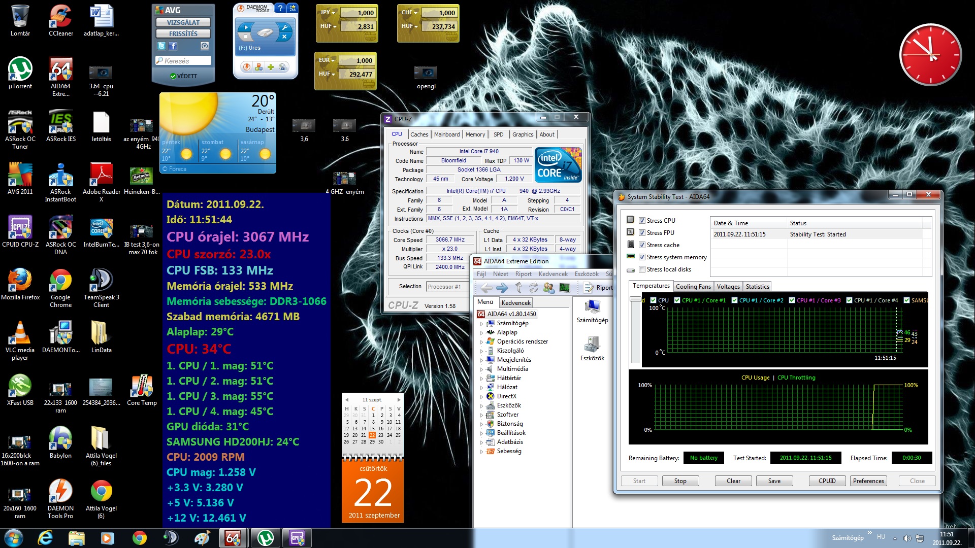The height and width of the screenshot is (548, 975).
Task: Open the Mozilla Firefox desktop icon
Action: click(x=20, y=280)
